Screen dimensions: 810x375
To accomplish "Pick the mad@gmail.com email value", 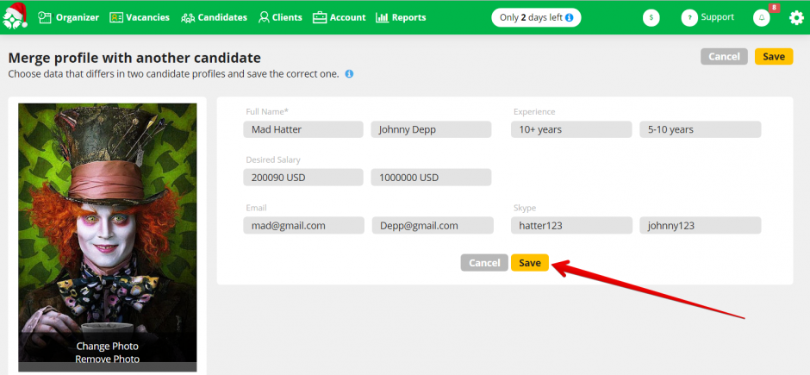I will (303, 225).
